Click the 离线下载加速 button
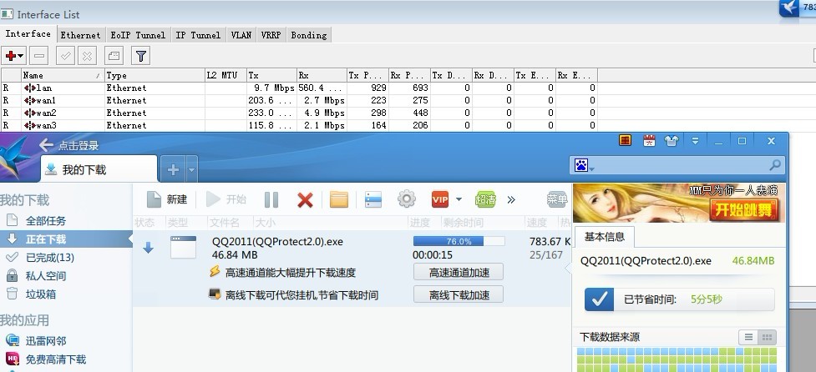 click(x=459, y=295)
